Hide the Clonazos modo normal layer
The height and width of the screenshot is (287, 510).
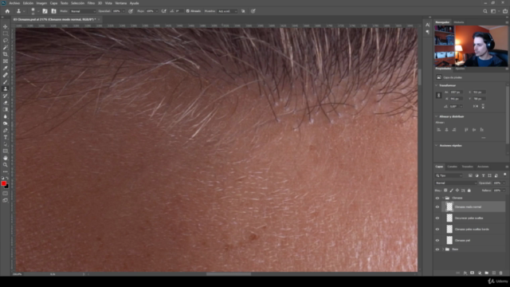[437, 207]
